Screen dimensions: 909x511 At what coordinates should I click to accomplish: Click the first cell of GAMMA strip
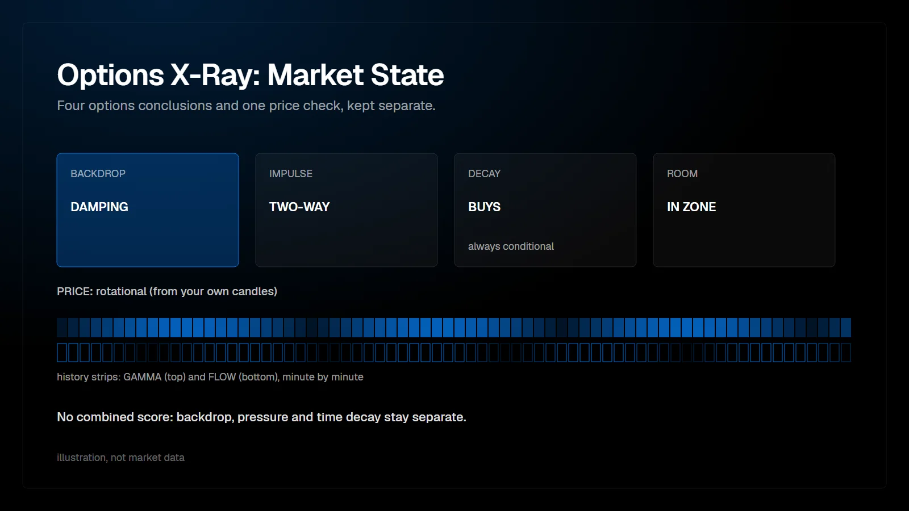62,328
